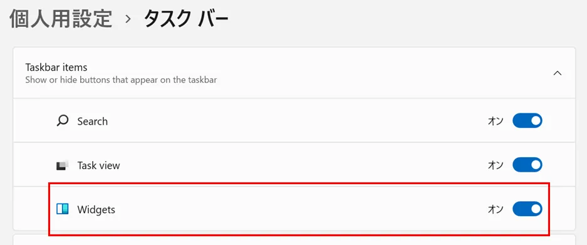Click empty space in the Widgets row

click(299, 209)
